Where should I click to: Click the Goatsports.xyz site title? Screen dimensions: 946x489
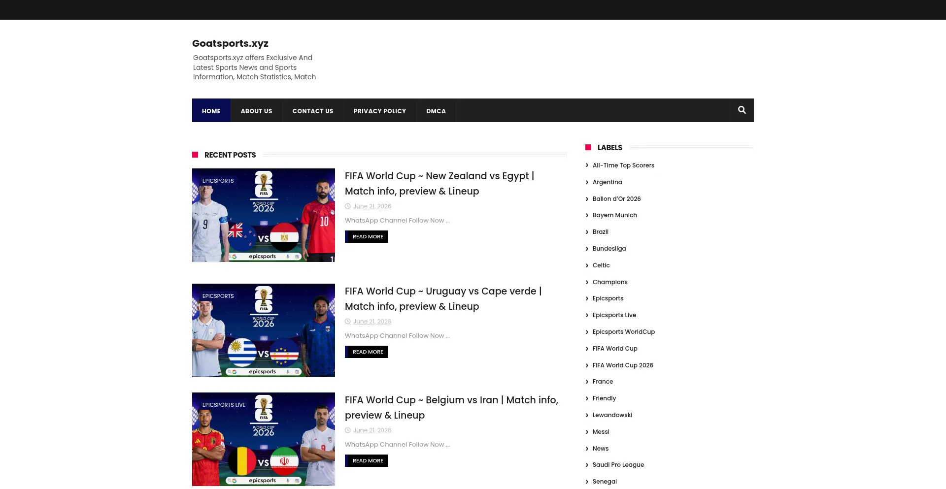point(230,43)
